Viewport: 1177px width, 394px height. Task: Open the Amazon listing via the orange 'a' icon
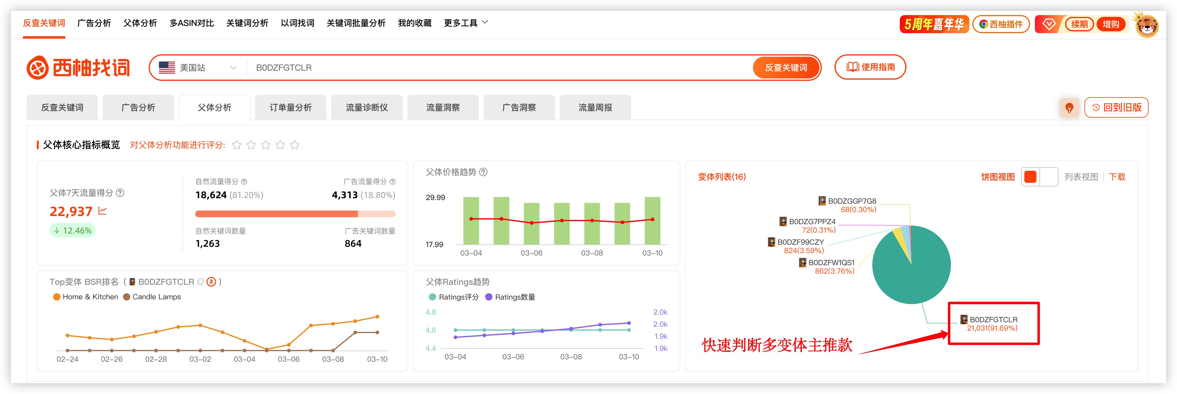[211, 281]
